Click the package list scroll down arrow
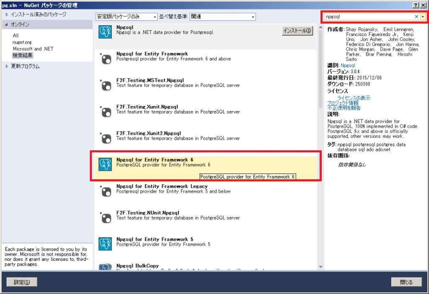This screenshot has width=429, height=294. [x=320, y=267]
